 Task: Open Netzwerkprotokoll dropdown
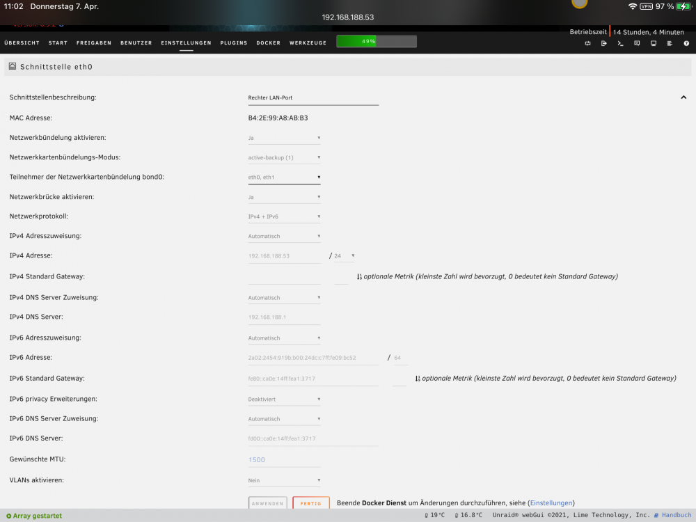click(x=284, y=216)
